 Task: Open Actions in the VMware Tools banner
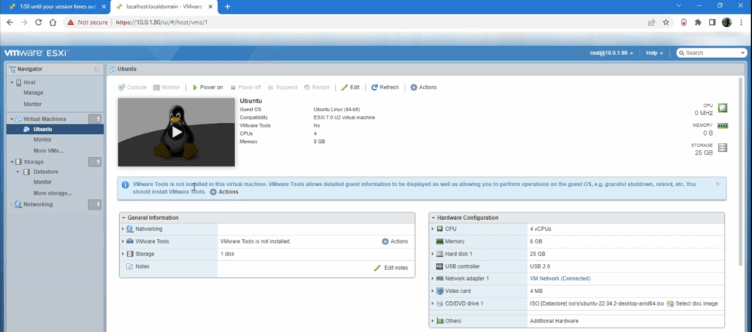click(224, 192)
